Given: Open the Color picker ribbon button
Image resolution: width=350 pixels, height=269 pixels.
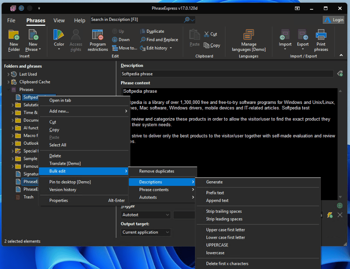Looking at the screenshot, I should [x=59, y=40].
